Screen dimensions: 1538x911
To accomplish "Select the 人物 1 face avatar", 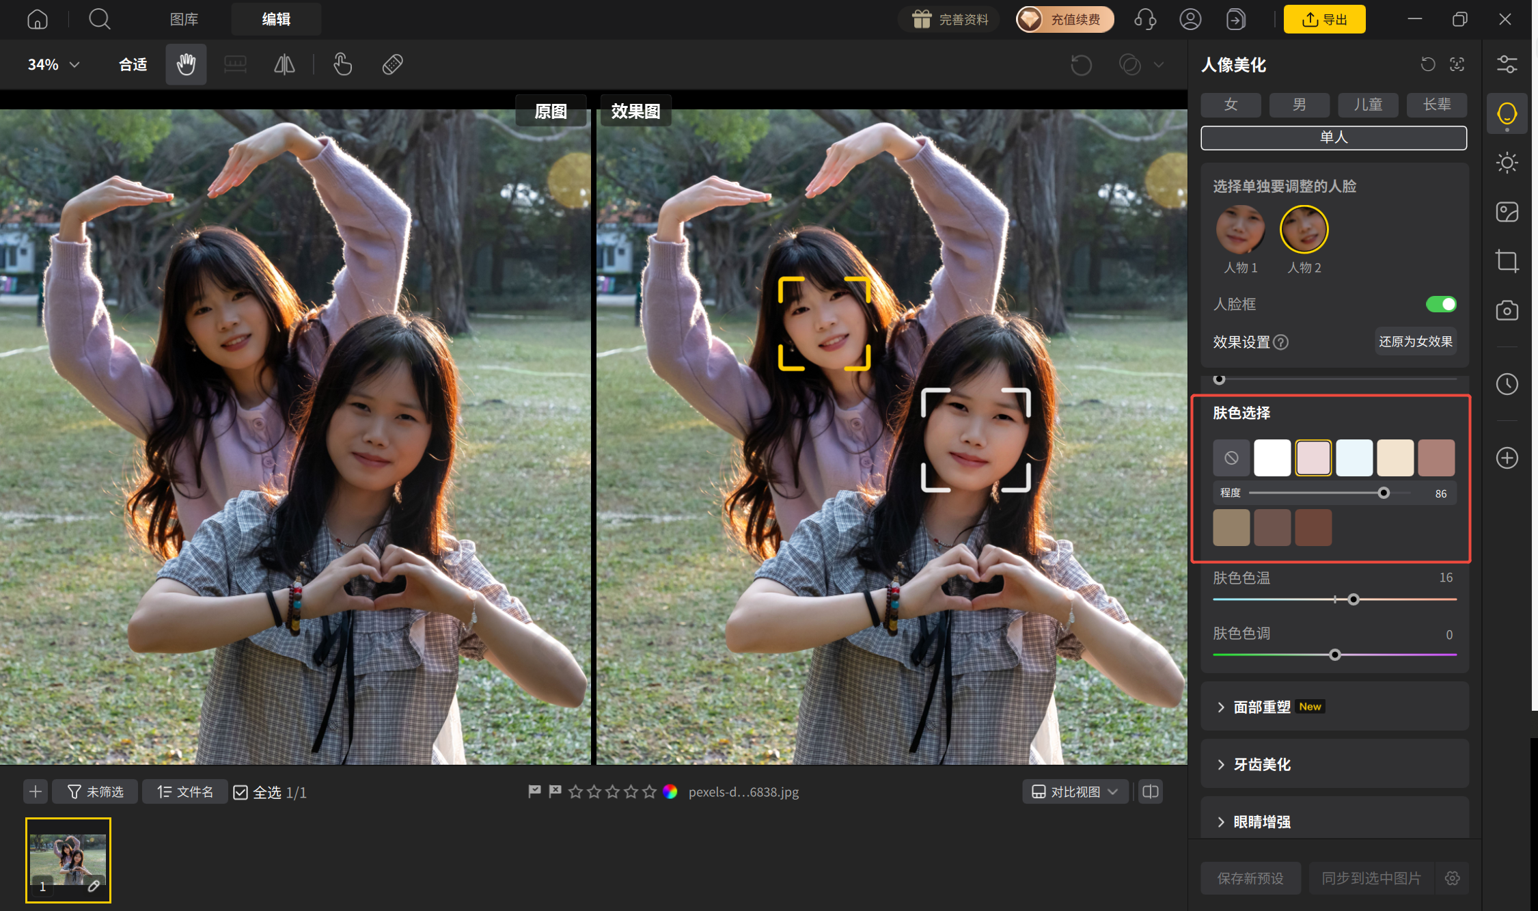I will (x=1240, y=230).
